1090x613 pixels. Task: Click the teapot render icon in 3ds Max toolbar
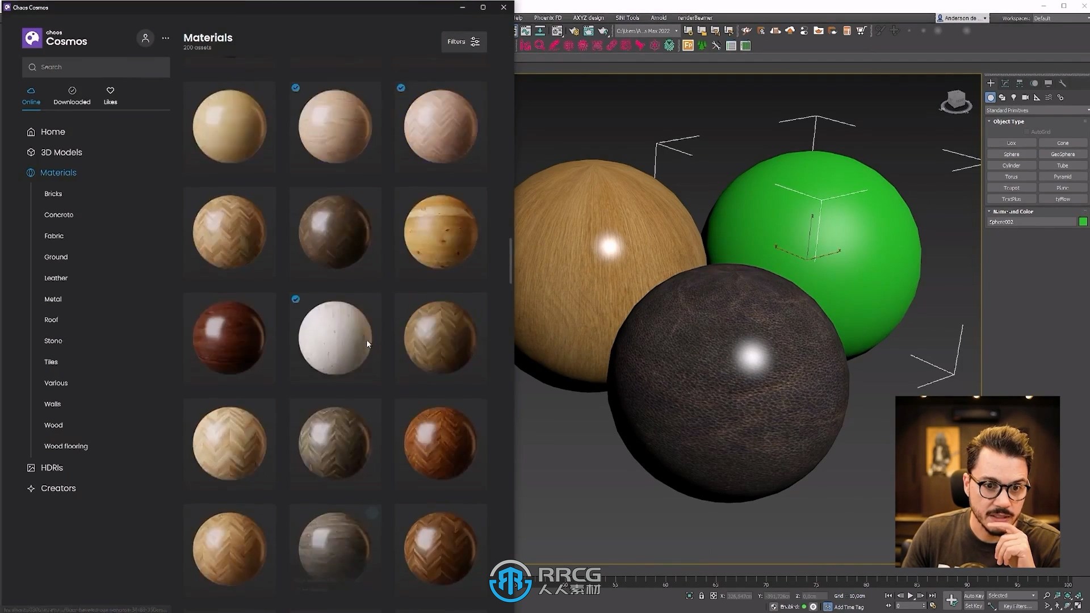click(x=603, y=31)
